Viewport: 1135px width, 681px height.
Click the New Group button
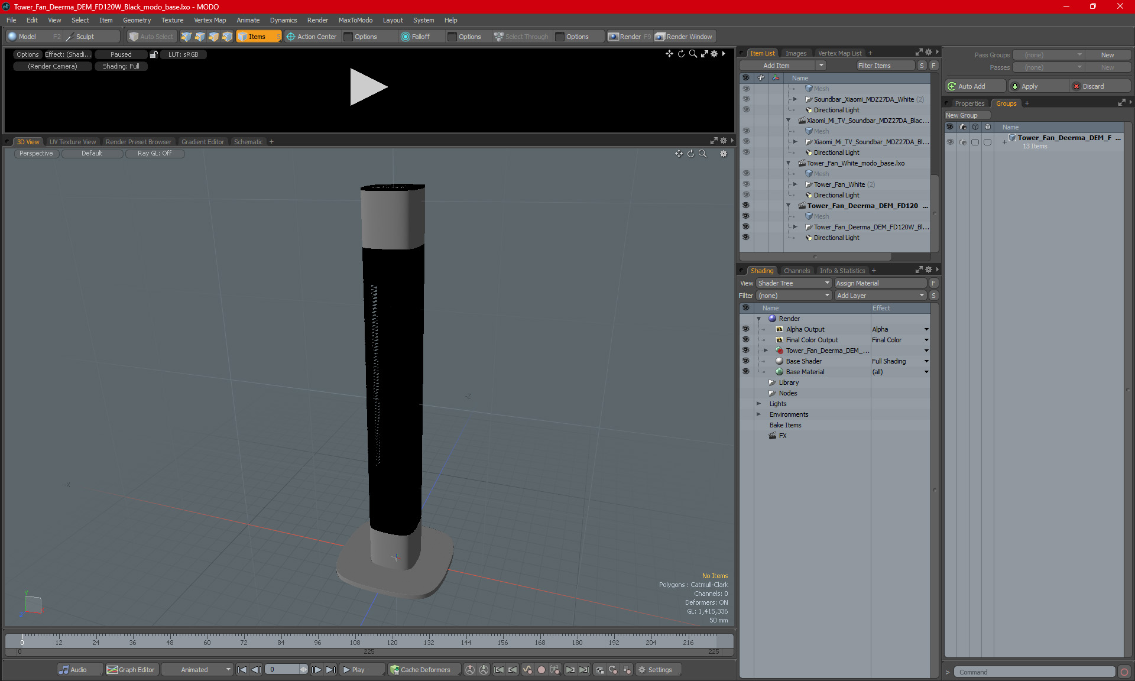pos(967,115)
